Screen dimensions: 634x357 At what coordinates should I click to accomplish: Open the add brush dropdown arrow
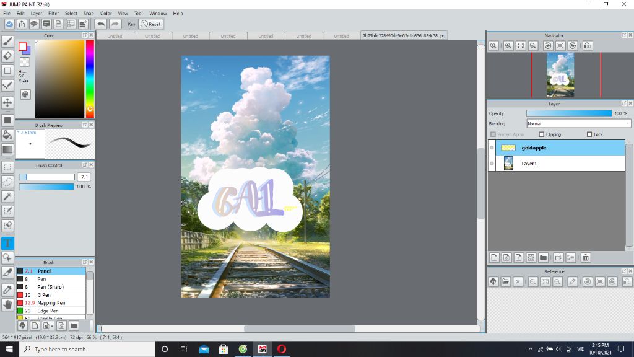click(52, 326)
